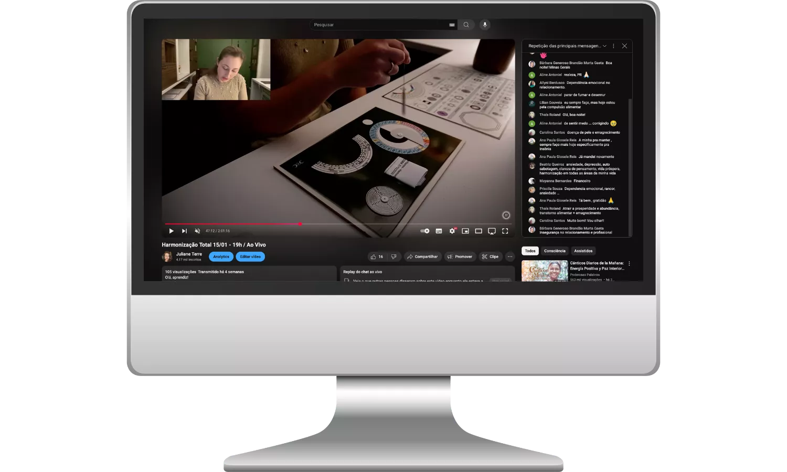Click the Promover button
The width and height of the screenshot is (787, 472).
[x=460, y=256]
